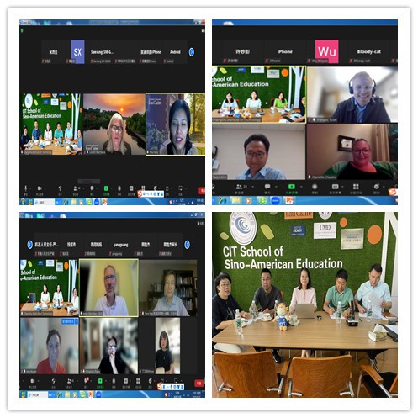Select the iPhone participant tile, top-right Zoom
Screen dimensions: 418x418
pos(284,52)
